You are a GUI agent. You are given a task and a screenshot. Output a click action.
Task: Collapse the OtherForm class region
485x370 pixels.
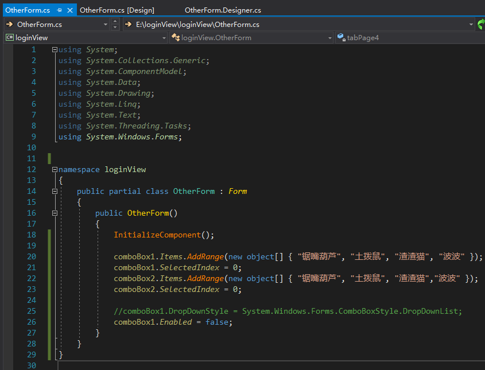55,191
